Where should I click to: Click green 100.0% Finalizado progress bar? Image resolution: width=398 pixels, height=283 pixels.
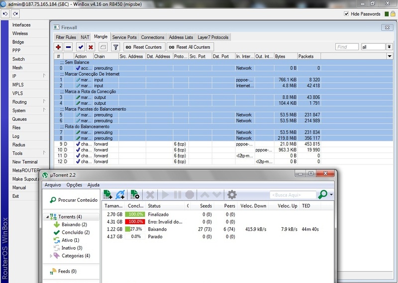[x=135, y=214]
